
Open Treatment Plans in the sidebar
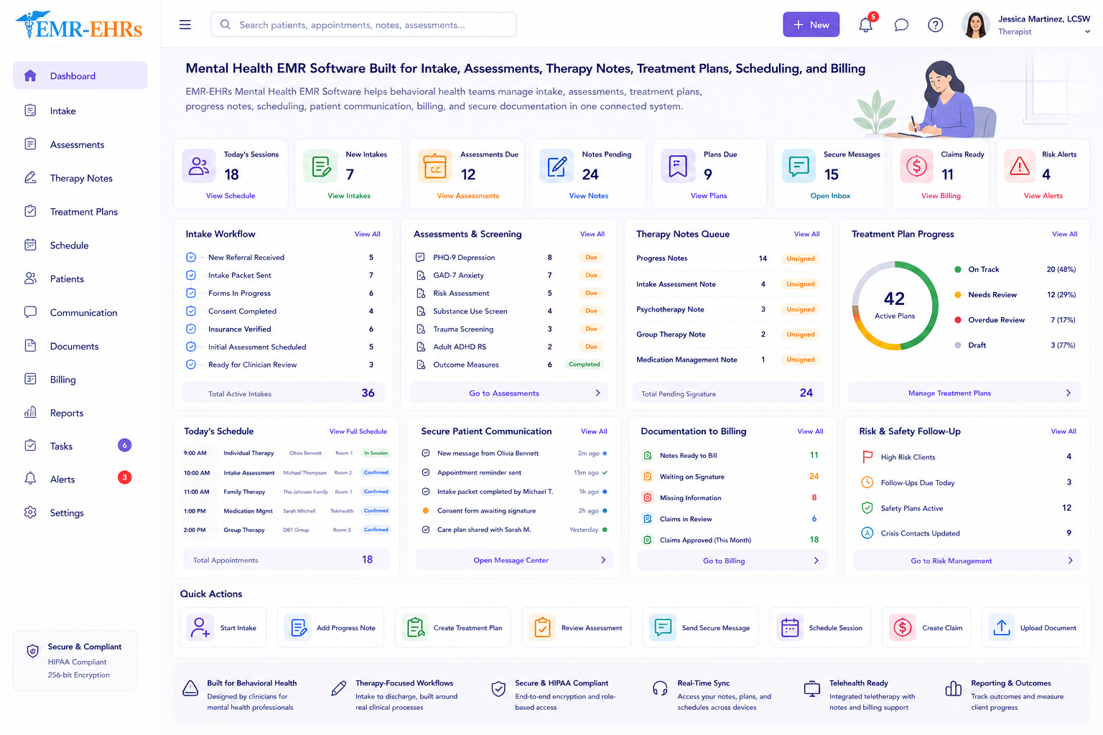point(80,212)
